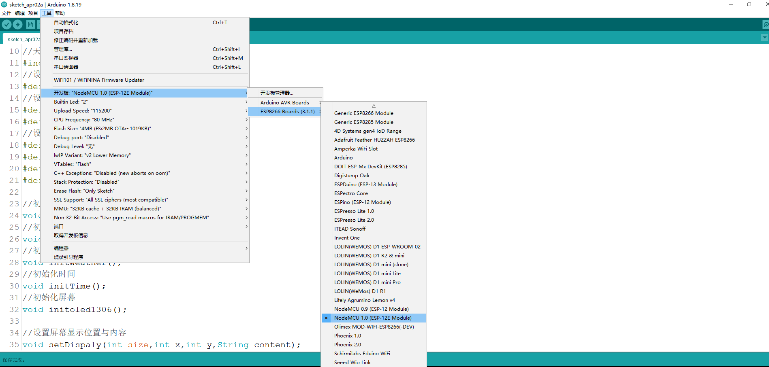Select Adafruit Feather HUZZAH ESP8266
The height and width of the screenshot is (367, 769).
(373, 140)
